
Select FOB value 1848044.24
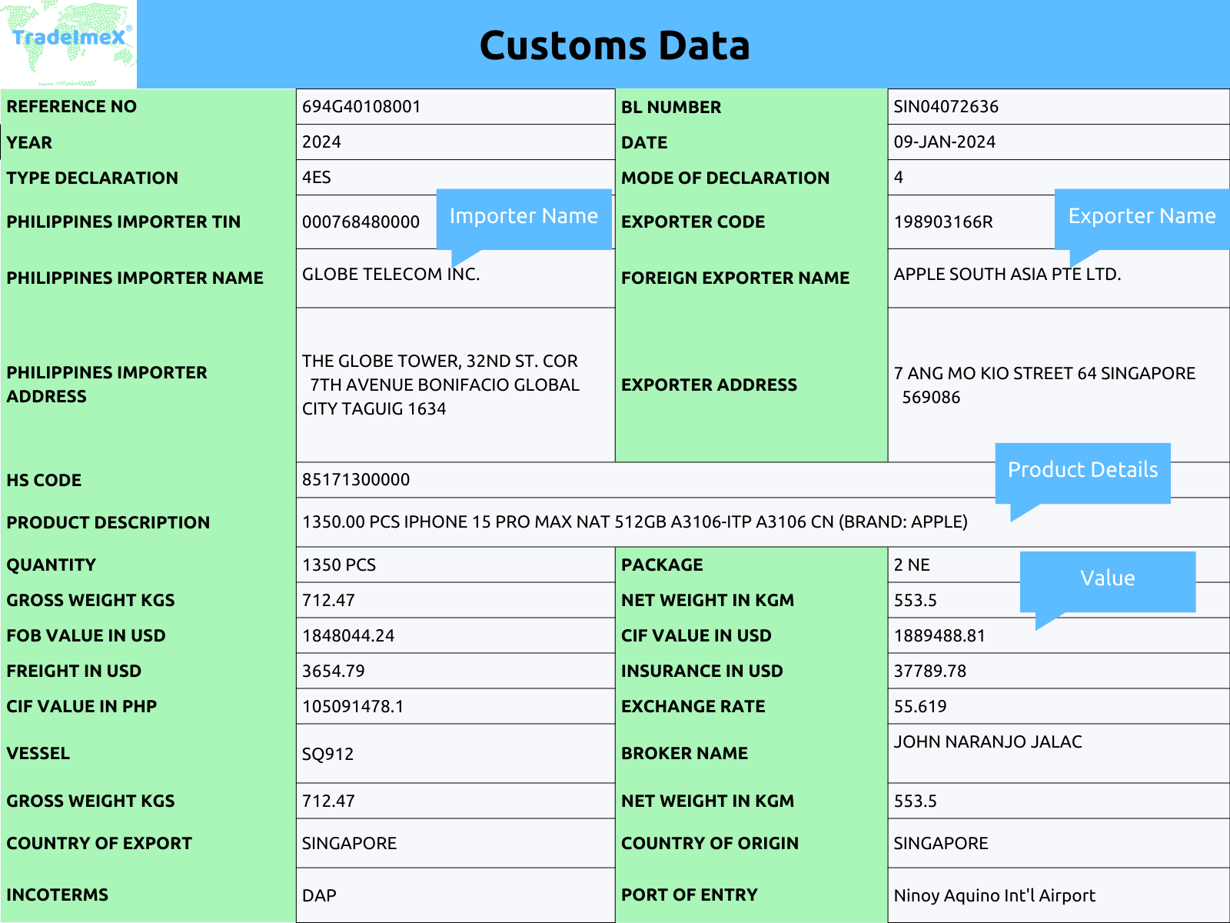pyautogui.click(x=348, y=635)
